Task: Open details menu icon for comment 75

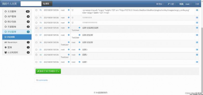Action: pos(197,17)
